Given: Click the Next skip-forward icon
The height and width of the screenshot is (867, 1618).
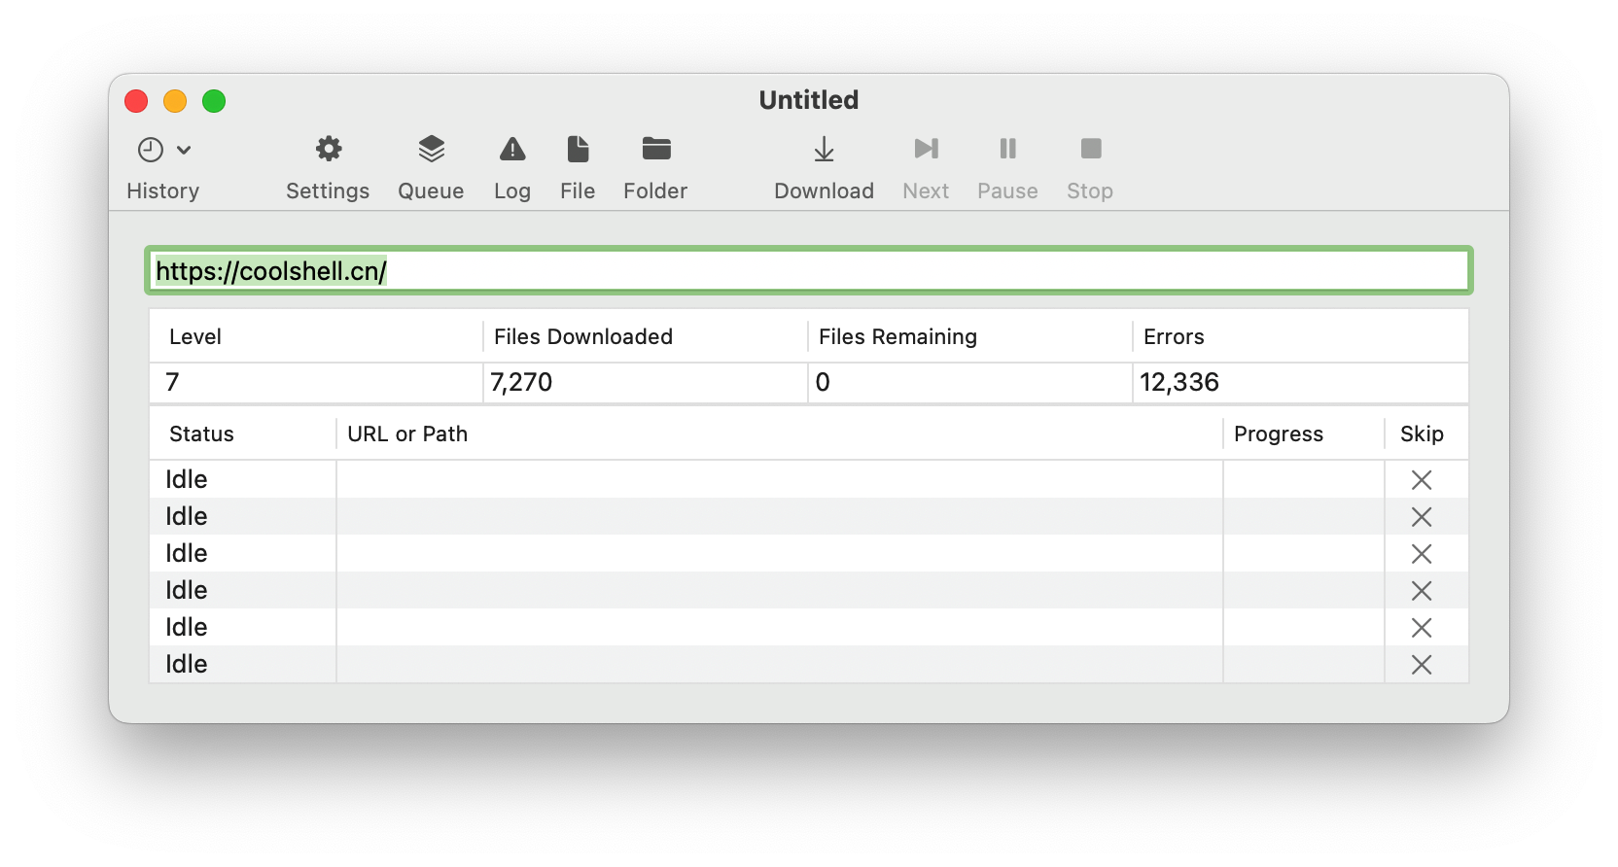Looking at the screenshot, I should [926, 149].
